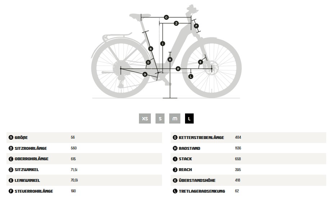Viewport: 333px width, 197px height.
Task: Click the Sitzrohrlänge row label
Action: 31,148
